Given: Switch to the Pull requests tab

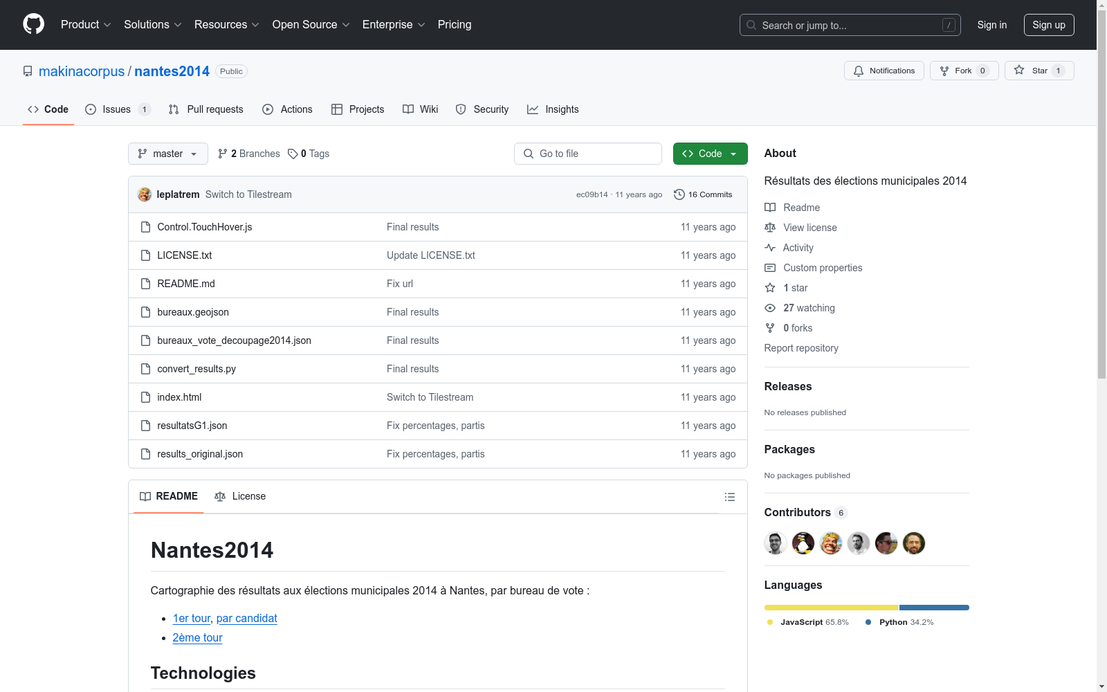Looking at the screenshot, I should tap(206, 109).
